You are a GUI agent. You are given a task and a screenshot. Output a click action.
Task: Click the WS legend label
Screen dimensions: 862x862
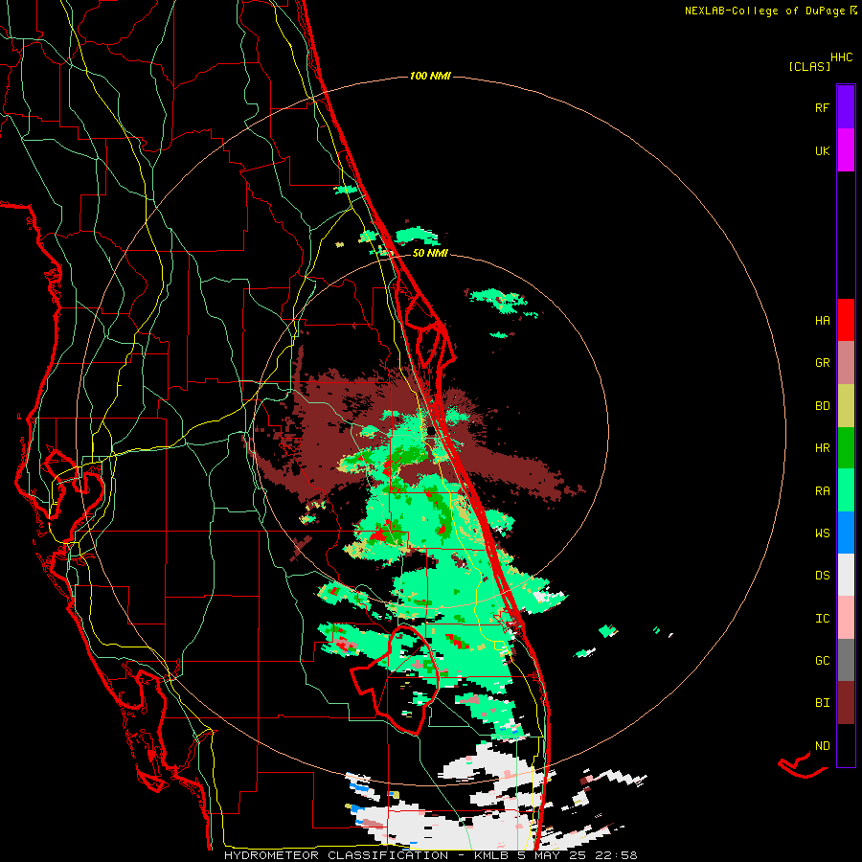pos(822,533)
